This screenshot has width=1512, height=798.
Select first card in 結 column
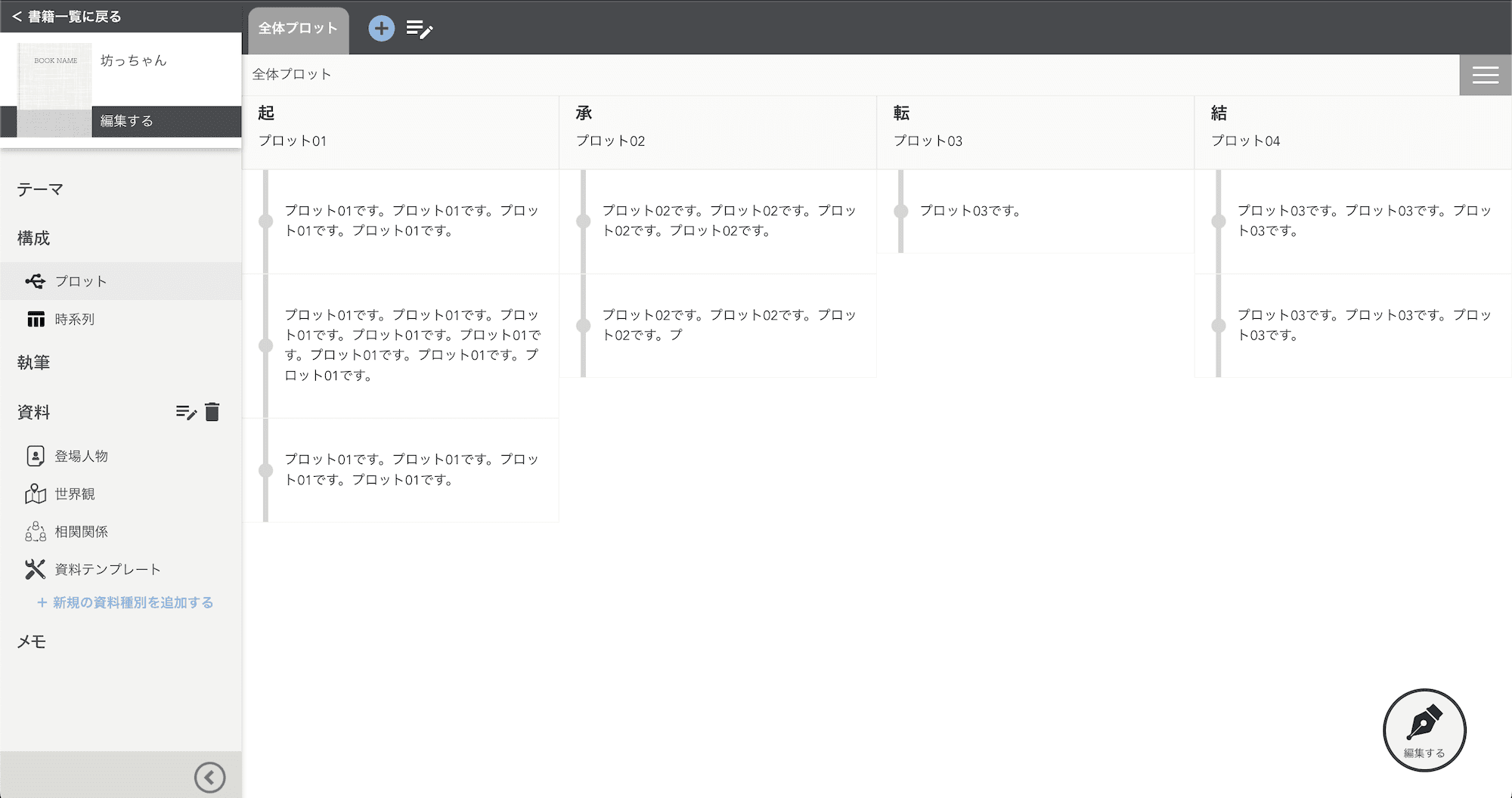tap(1353, 221)
